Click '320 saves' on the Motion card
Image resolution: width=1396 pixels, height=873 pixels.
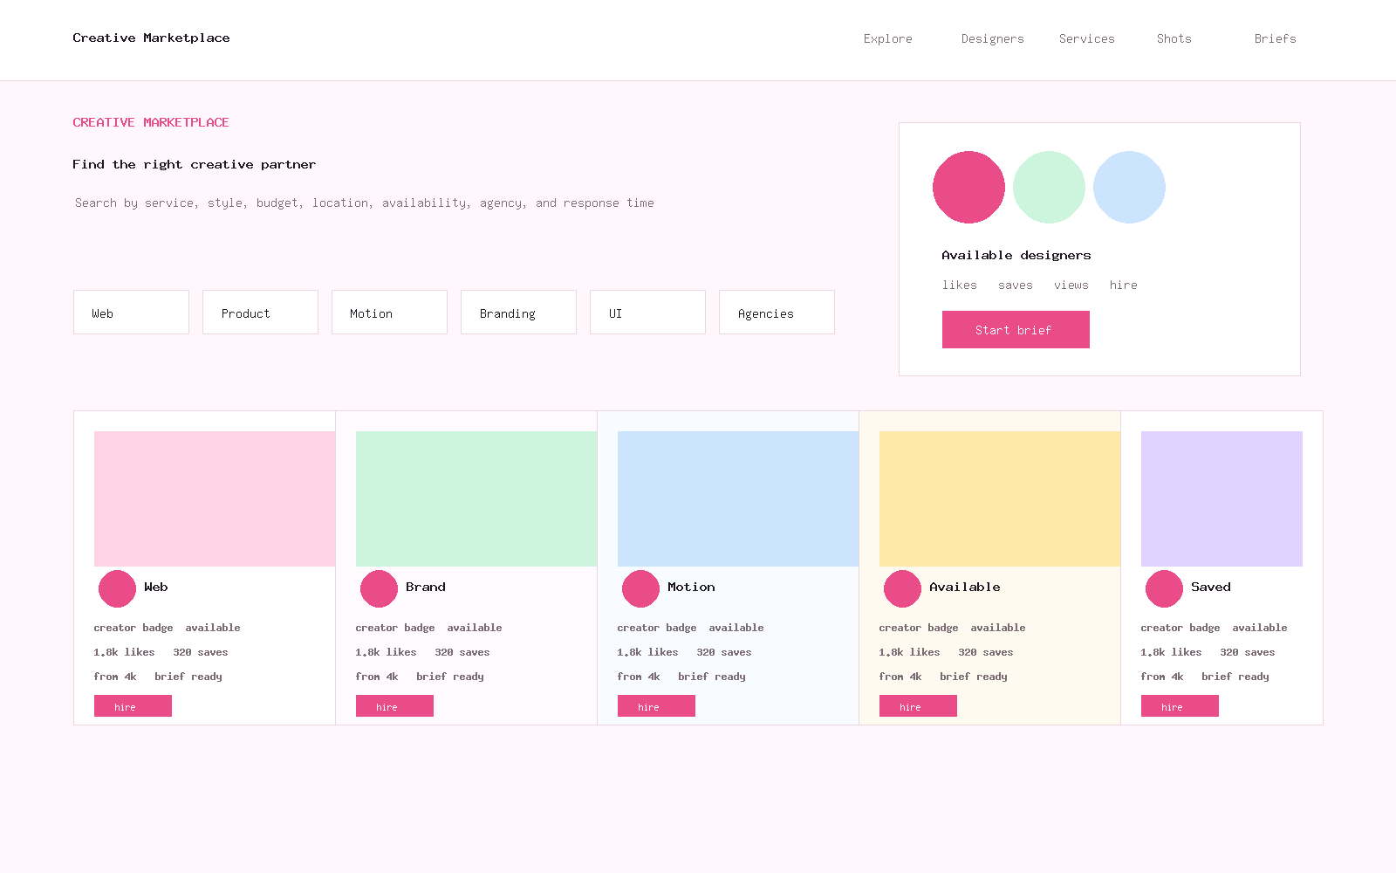tap(724, 652)
